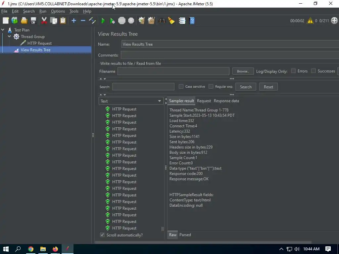Viewport: 339px width, 254px height.
Task: Select the Sampler result tab
Action: tap(181, 101)
